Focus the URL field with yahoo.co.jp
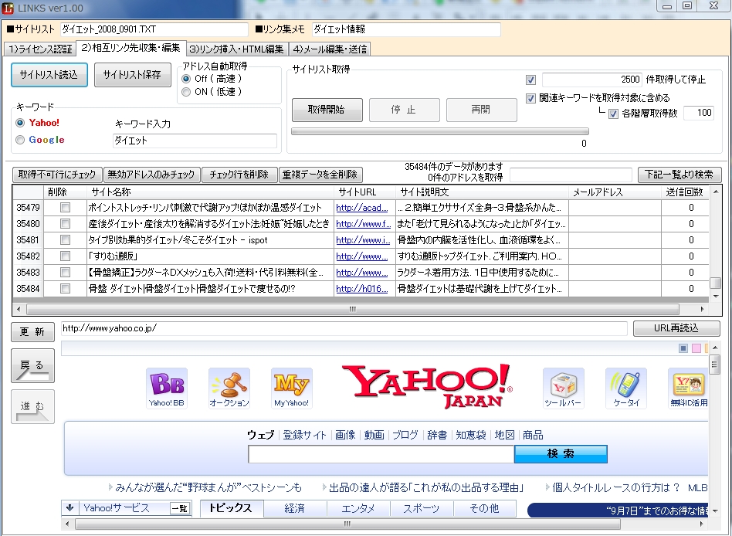The height and width of the screenshot is (536, 732). 344,328
